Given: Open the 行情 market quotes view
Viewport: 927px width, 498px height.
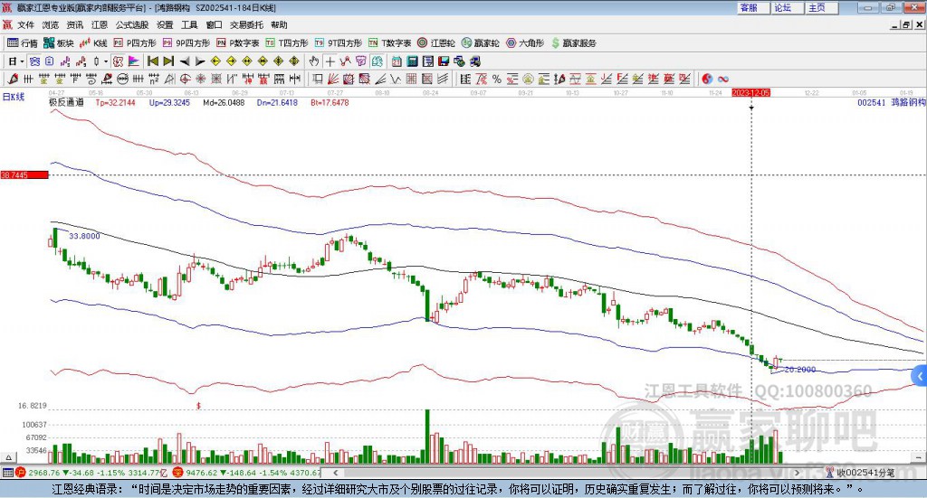Looking at the screenshot, I should pyautogui.click(x=22, y=43).
